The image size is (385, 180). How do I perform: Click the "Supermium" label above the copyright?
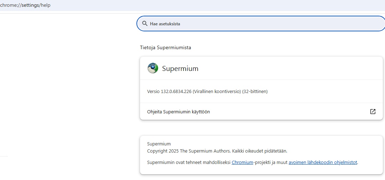[159, 144]
